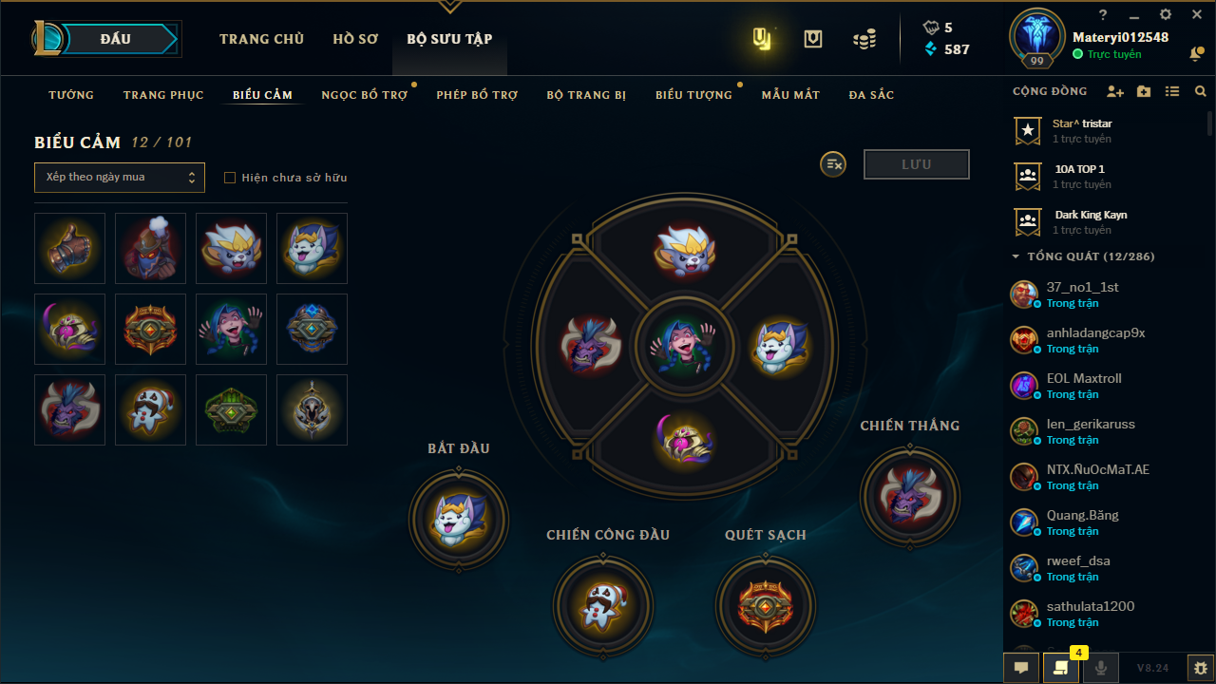Viewport: 1216px width, 684px height.
Task: Toggle the notifications bell
Action: click(1196, 54)
